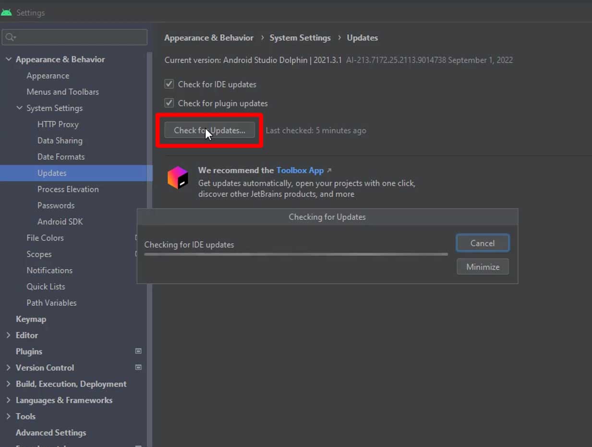The image size is (592, 447).
Task: Open the Keymap settings page
Action: click(31, 319)
